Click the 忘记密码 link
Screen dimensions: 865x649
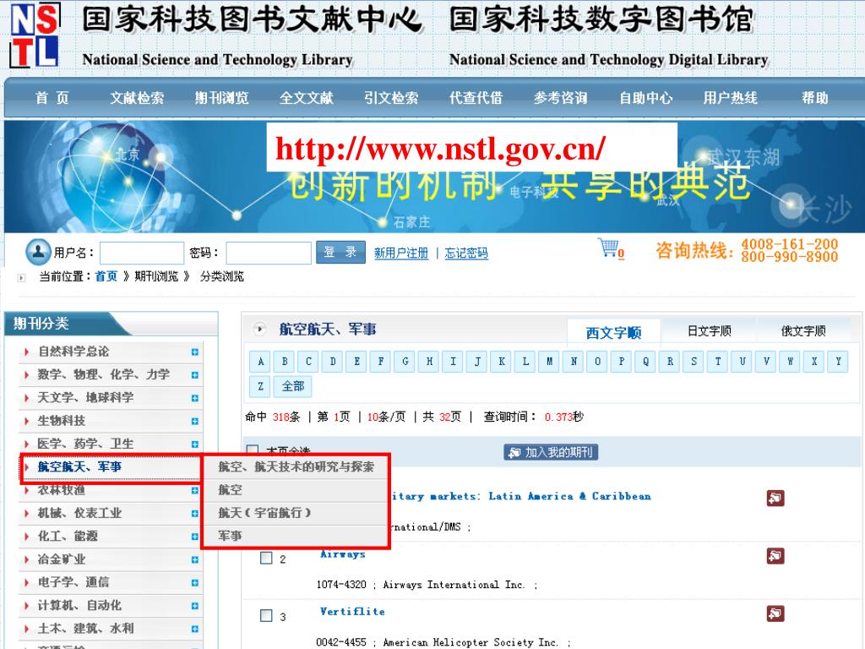466,254
